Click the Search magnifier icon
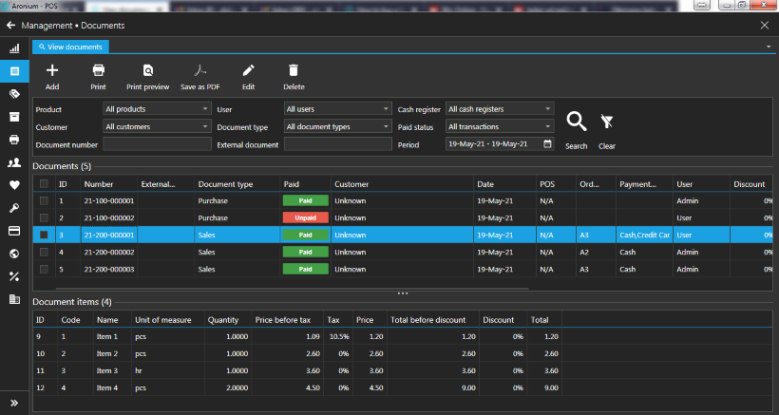This screenshot has height=415, width=779. pyautogui.click(x=576, y=122)
